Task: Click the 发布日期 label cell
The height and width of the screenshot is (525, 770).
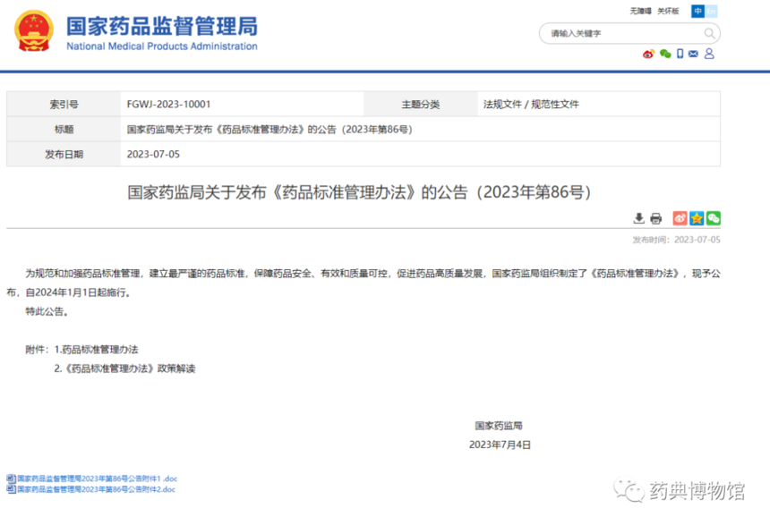Action: (64, 154)
